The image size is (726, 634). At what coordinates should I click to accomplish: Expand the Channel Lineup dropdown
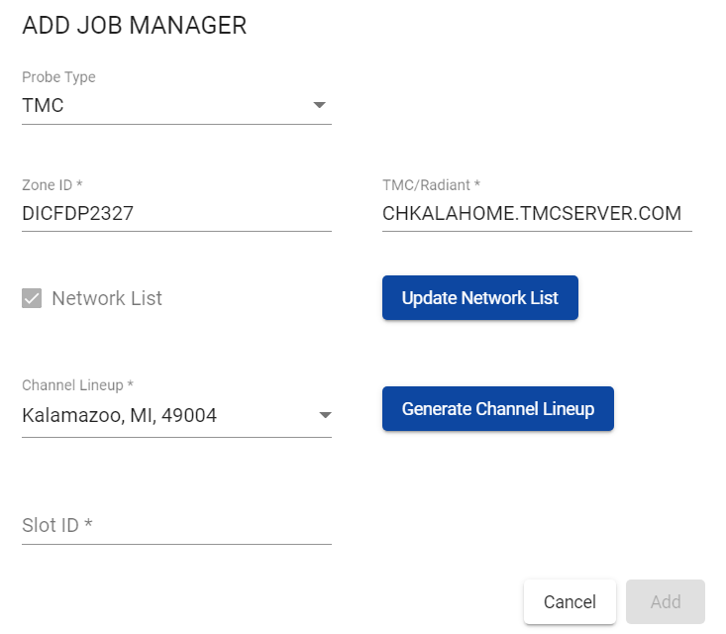pyautogui.click(x=176, y=415)
